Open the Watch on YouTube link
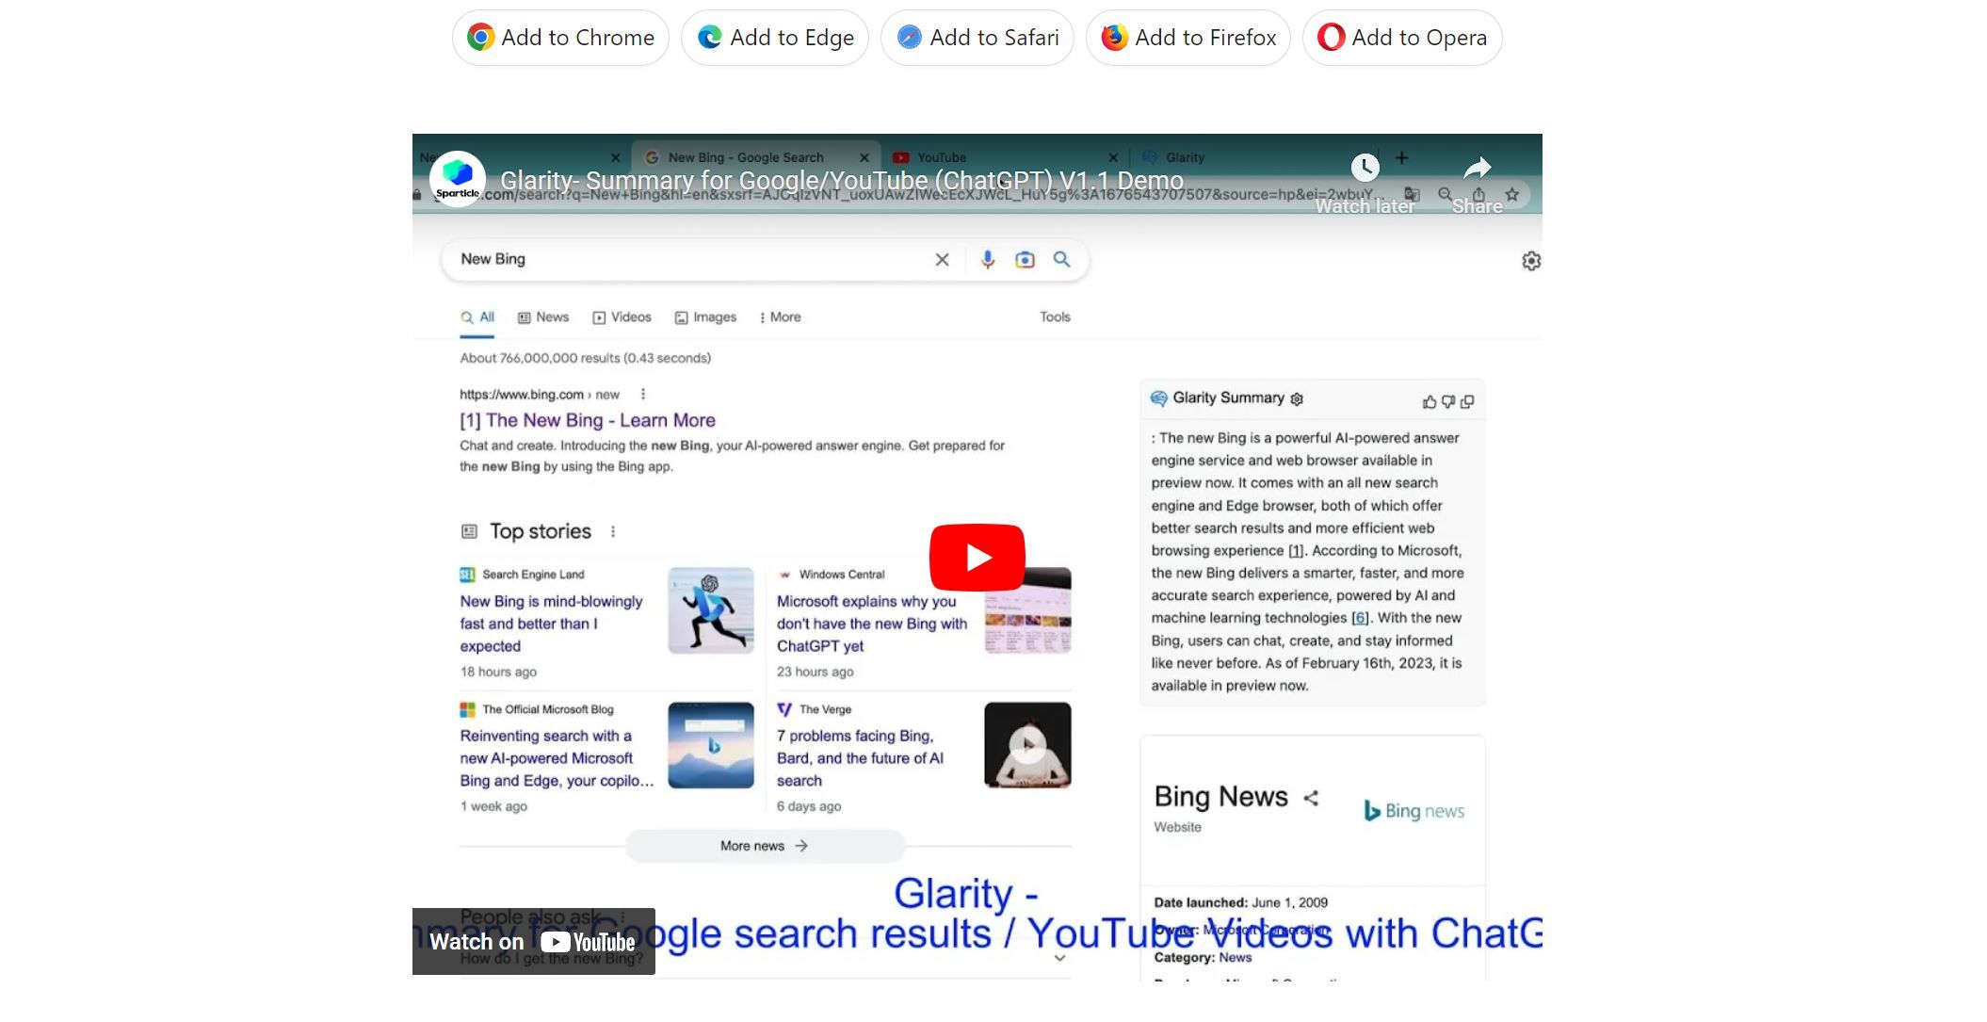 click(534, 941)
